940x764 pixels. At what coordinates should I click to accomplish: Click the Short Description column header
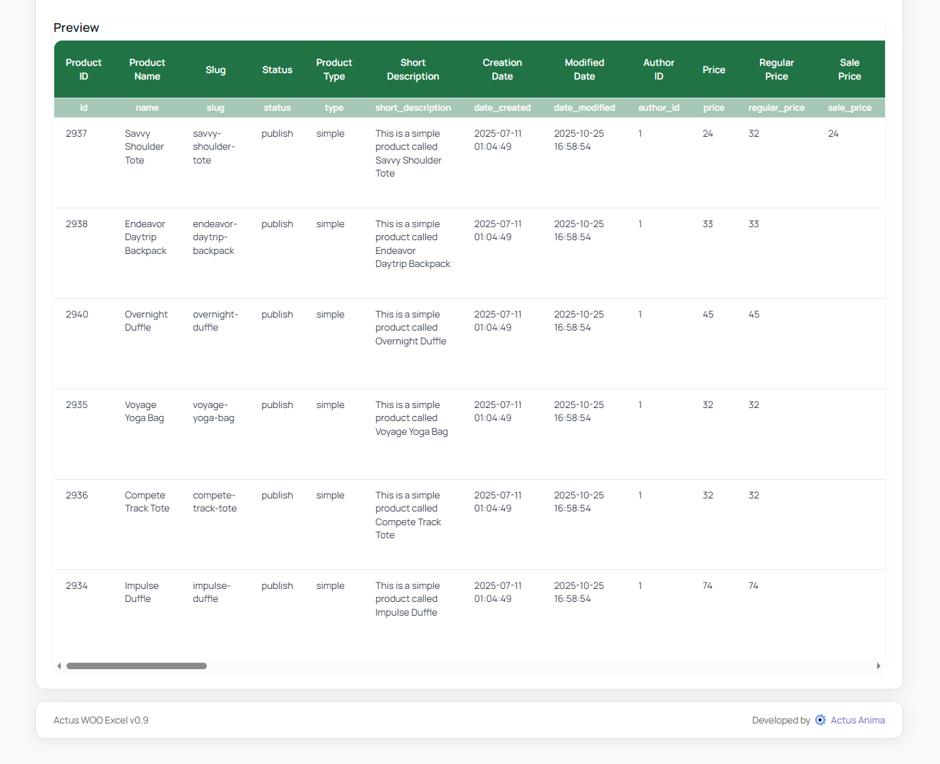tap(413, 69)
